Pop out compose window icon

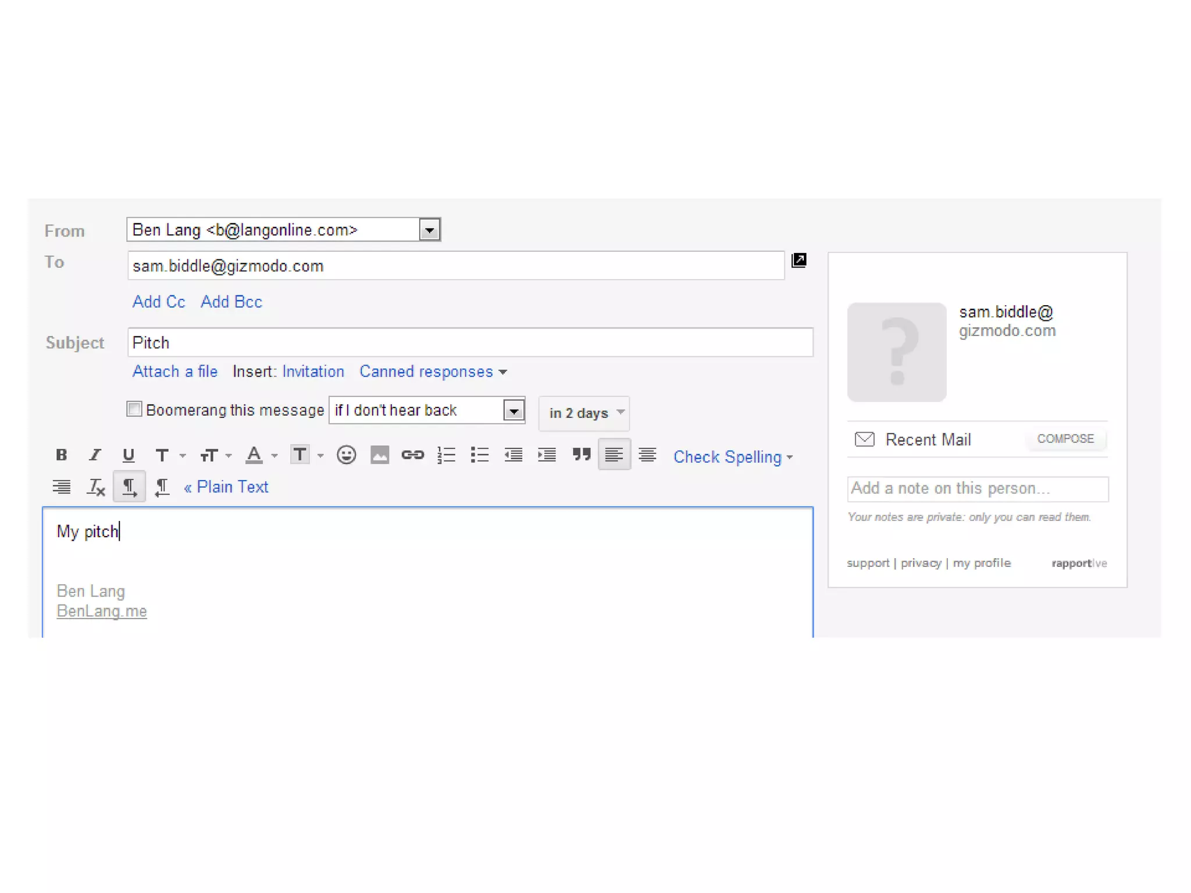799,260
